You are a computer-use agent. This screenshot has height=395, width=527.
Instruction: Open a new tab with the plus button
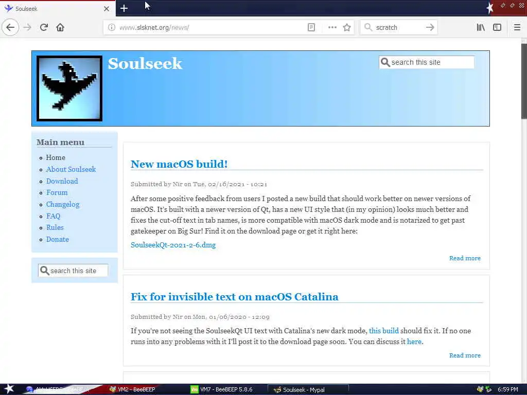124,8
